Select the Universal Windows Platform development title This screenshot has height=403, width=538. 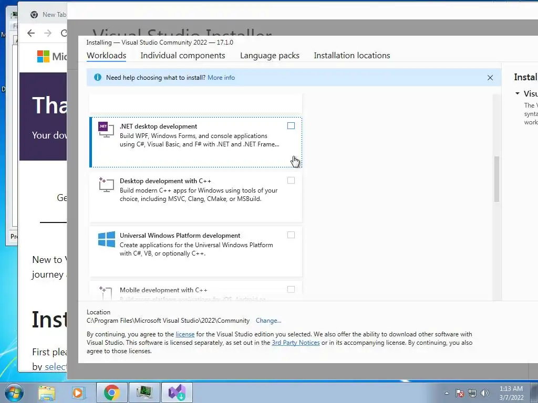(180, 236)
